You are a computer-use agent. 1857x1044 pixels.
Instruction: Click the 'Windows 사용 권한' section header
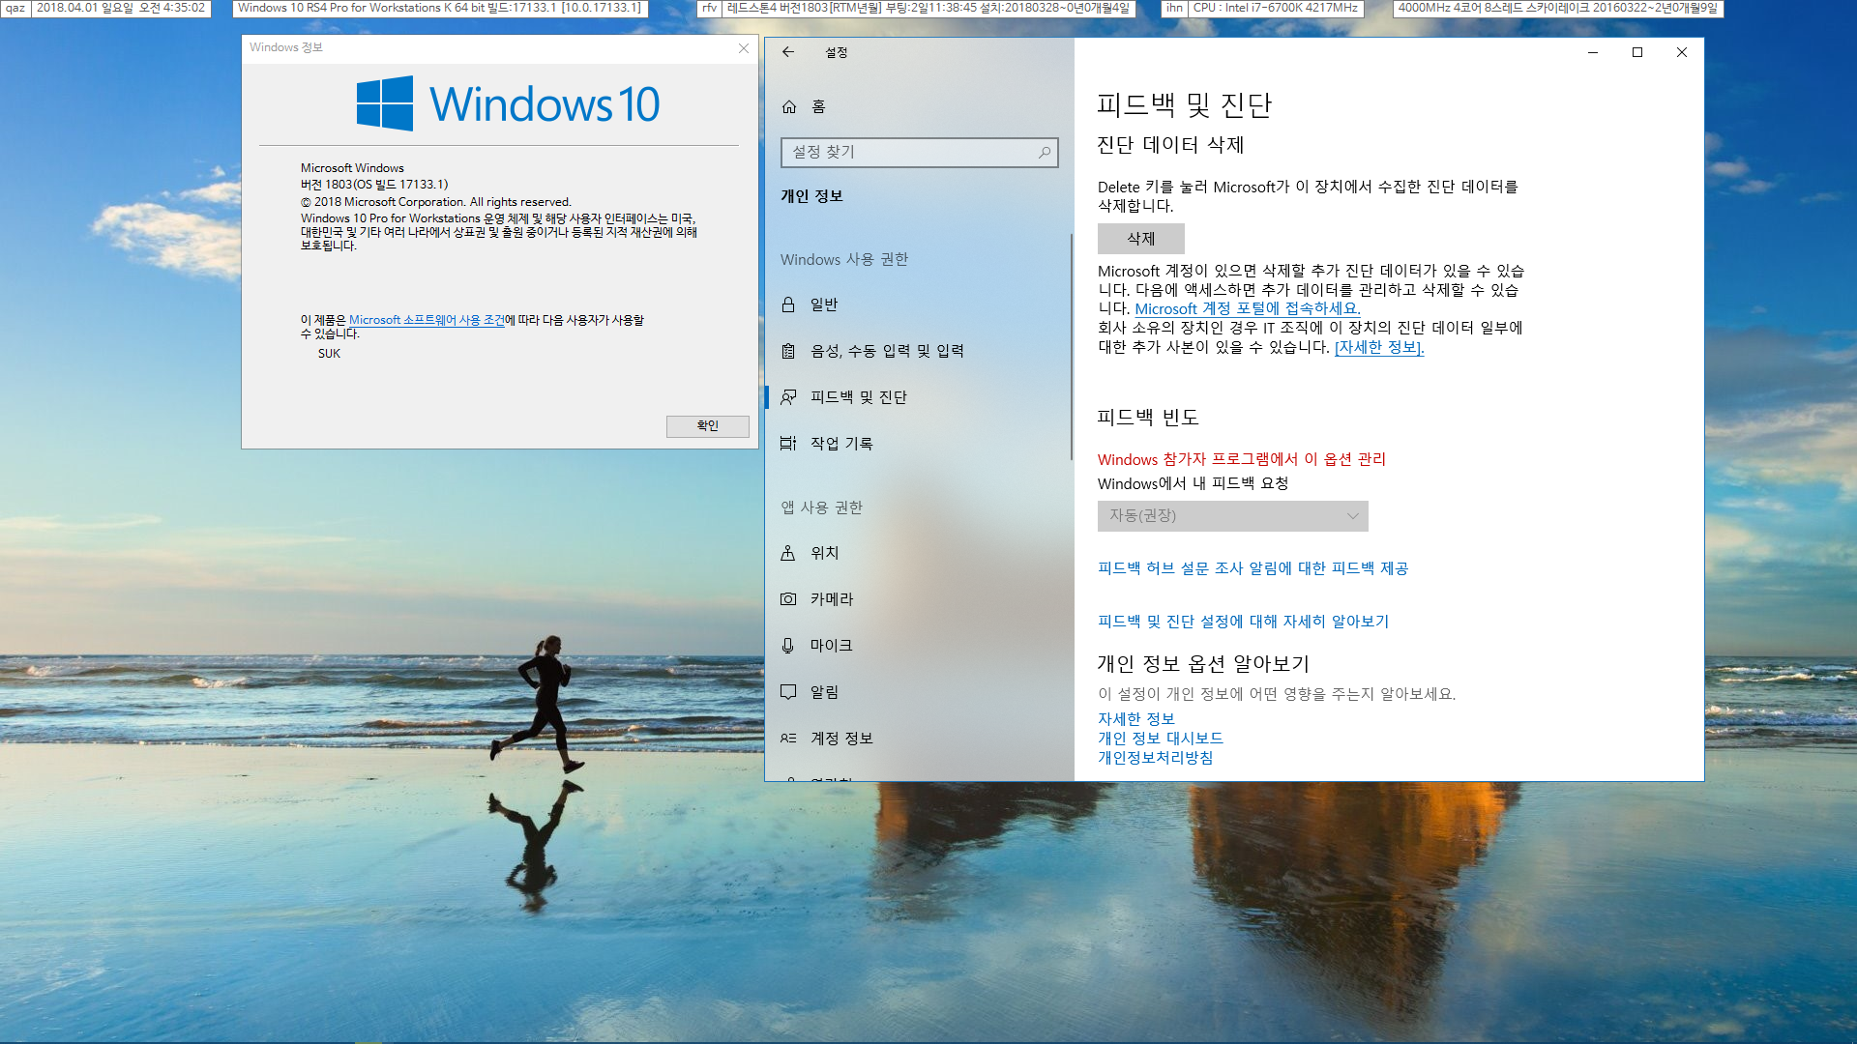pos(844,259)
